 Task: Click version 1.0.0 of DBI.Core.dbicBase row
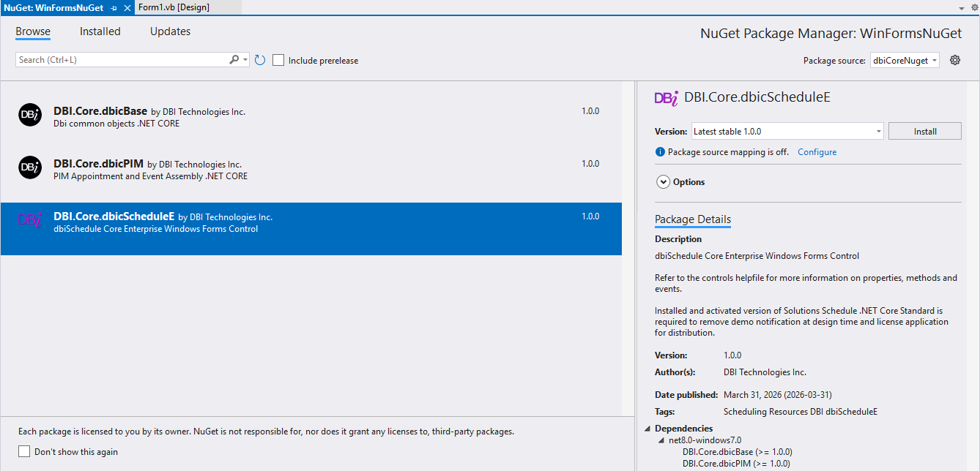590,111
